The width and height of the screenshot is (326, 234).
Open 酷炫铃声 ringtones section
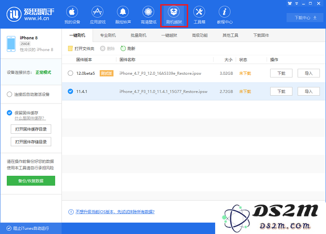click(123, 15)
